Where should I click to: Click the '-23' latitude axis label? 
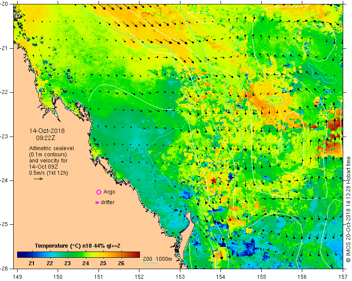coord(4,136)
